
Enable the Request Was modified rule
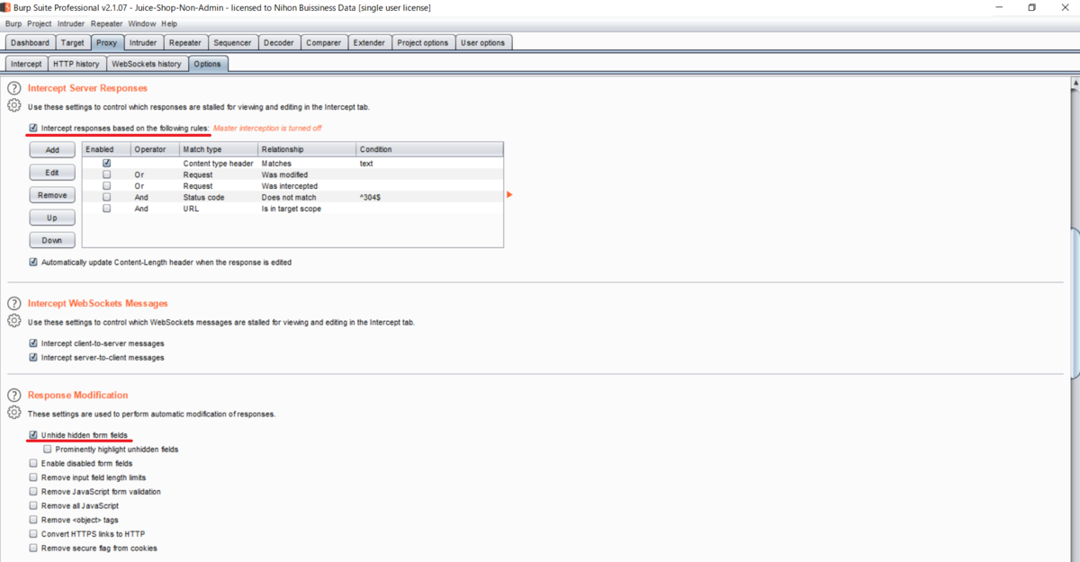106,174
